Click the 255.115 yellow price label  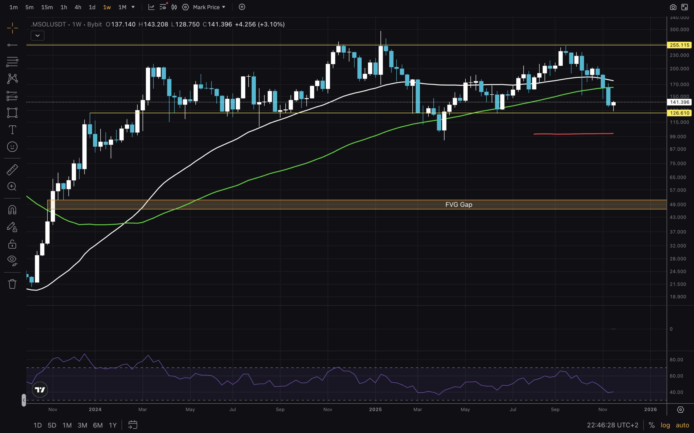679,45
